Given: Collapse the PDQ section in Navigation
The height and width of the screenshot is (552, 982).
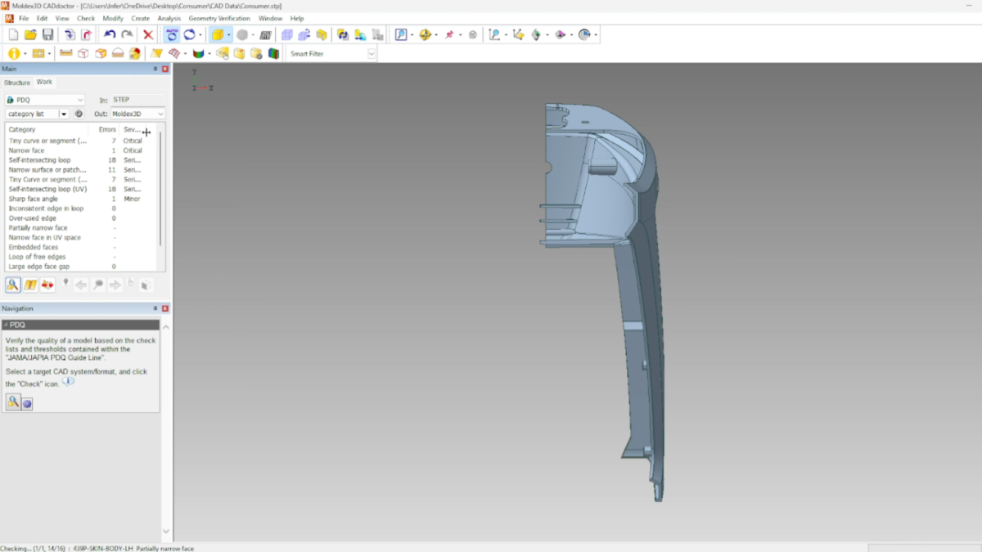Looking at the screenshot, I should tap(6, 325).
